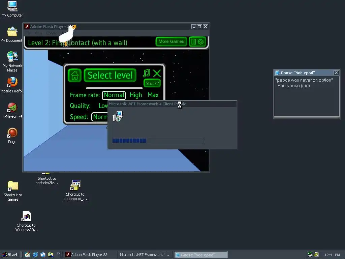The image size is (345, 259).
Task: Click first quick launch icon on taskbar
Action: coord(27,255)
